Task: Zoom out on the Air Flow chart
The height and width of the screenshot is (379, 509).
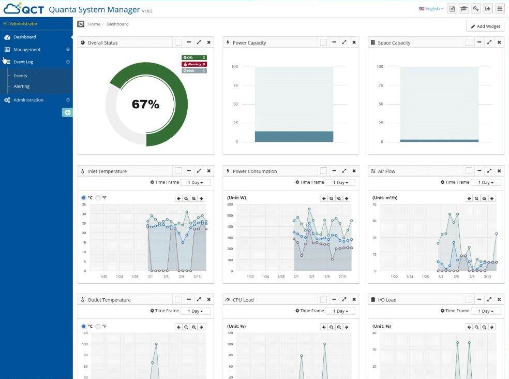Action: [x=476, y=198]
